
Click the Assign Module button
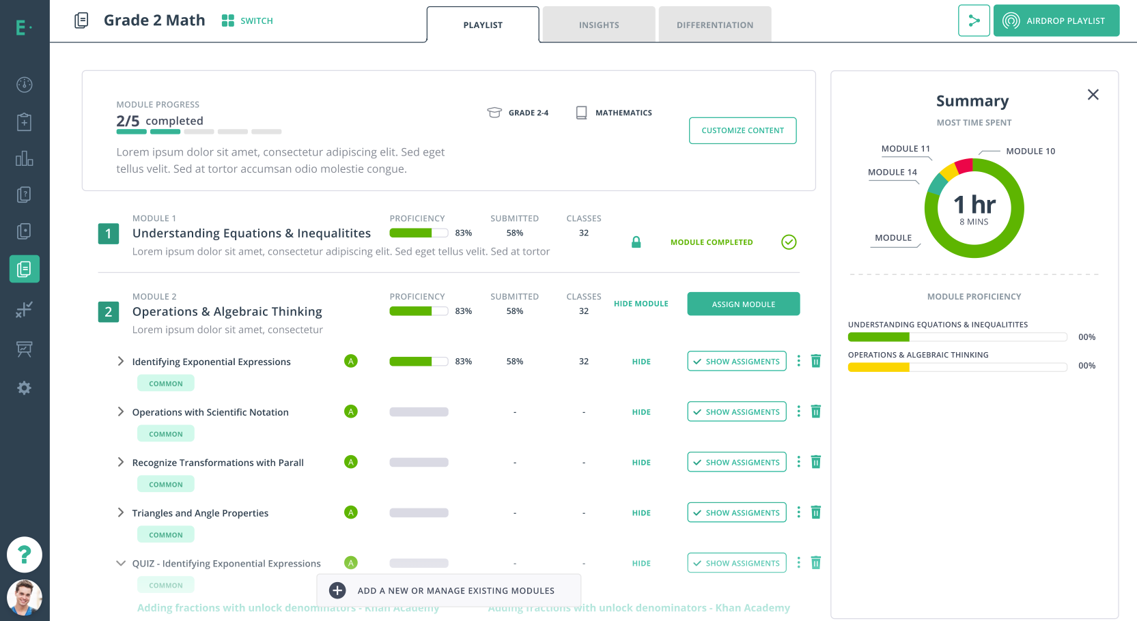click(743, 304)
